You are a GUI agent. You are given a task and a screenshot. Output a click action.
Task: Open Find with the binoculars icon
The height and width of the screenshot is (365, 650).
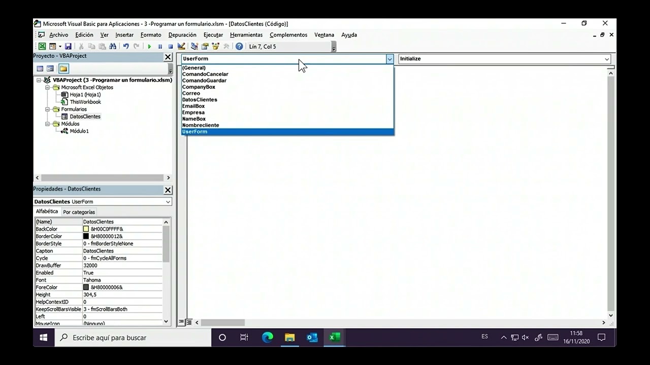113,47
